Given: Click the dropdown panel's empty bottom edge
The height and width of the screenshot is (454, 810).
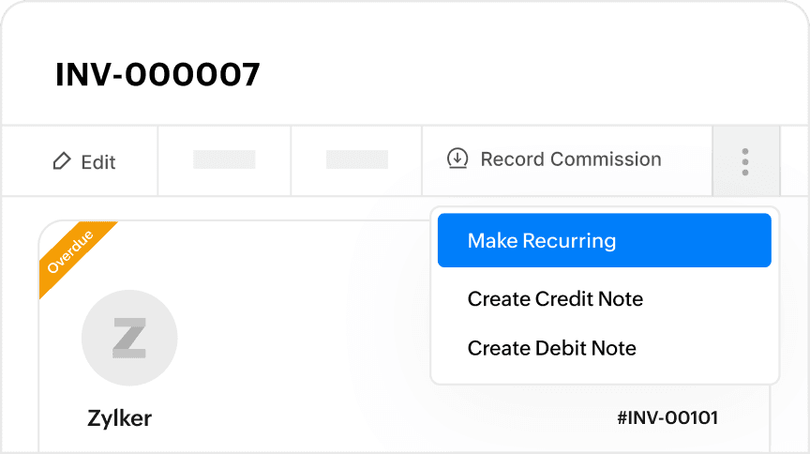Looking at the screenshot, I should click(604, 375).
